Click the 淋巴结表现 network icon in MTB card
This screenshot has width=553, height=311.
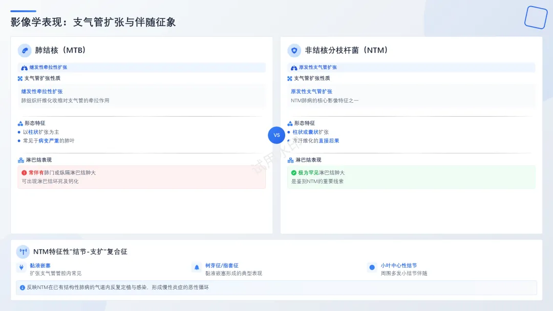coord(21,160)
